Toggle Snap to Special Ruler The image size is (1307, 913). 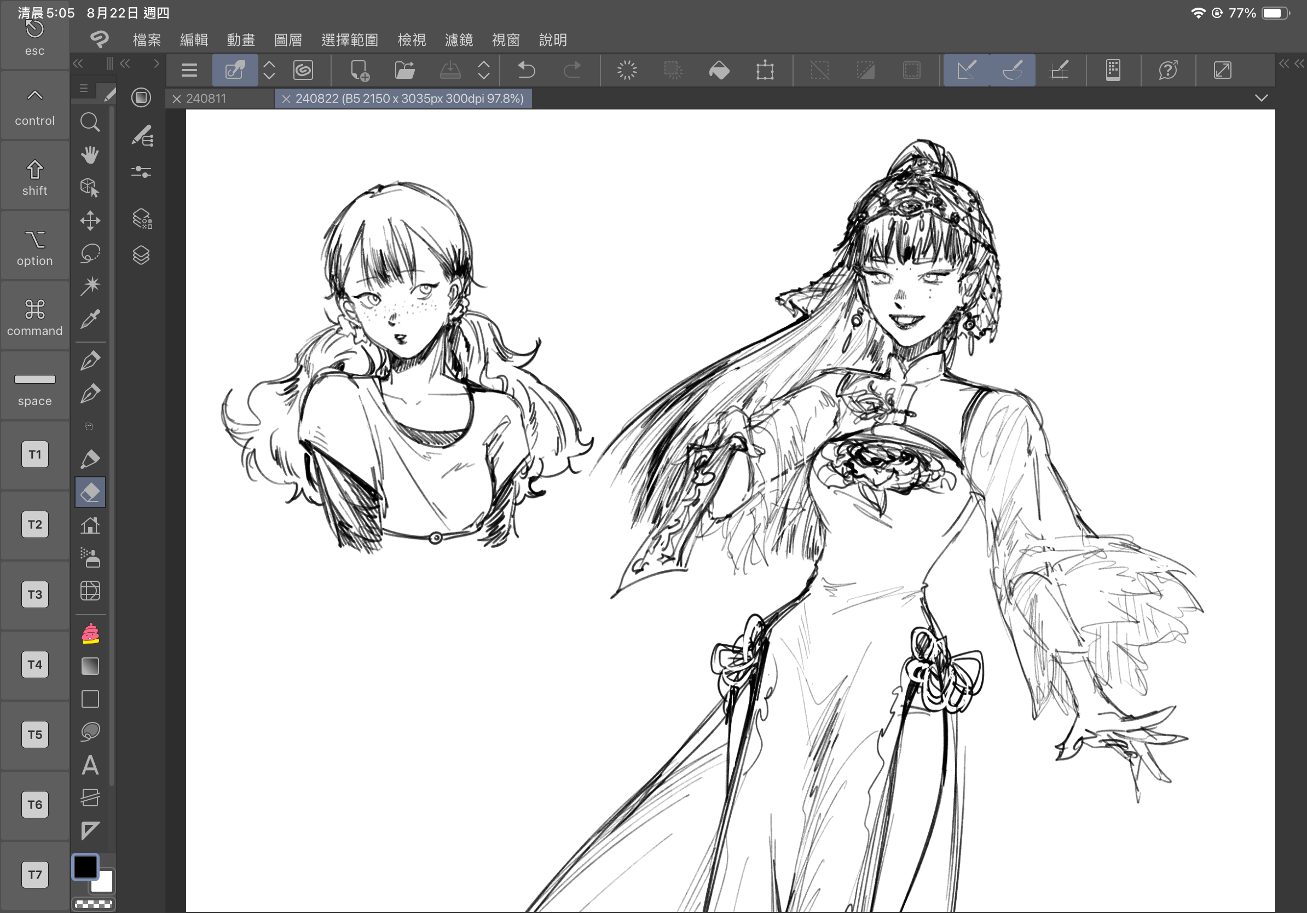(x=1013, y=70)
